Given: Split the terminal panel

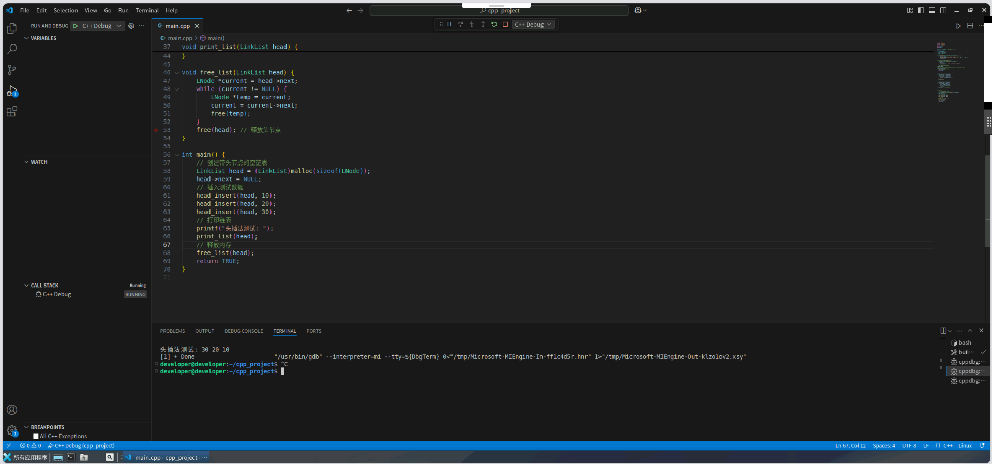Looking at the screenshot, I should [x=943, y=331].
